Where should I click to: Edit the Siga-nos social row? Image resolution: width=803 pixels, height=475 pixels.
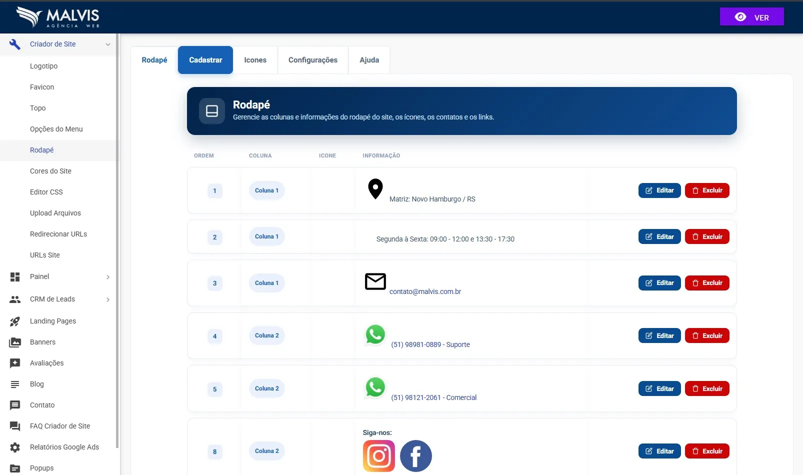coord(659,451)
